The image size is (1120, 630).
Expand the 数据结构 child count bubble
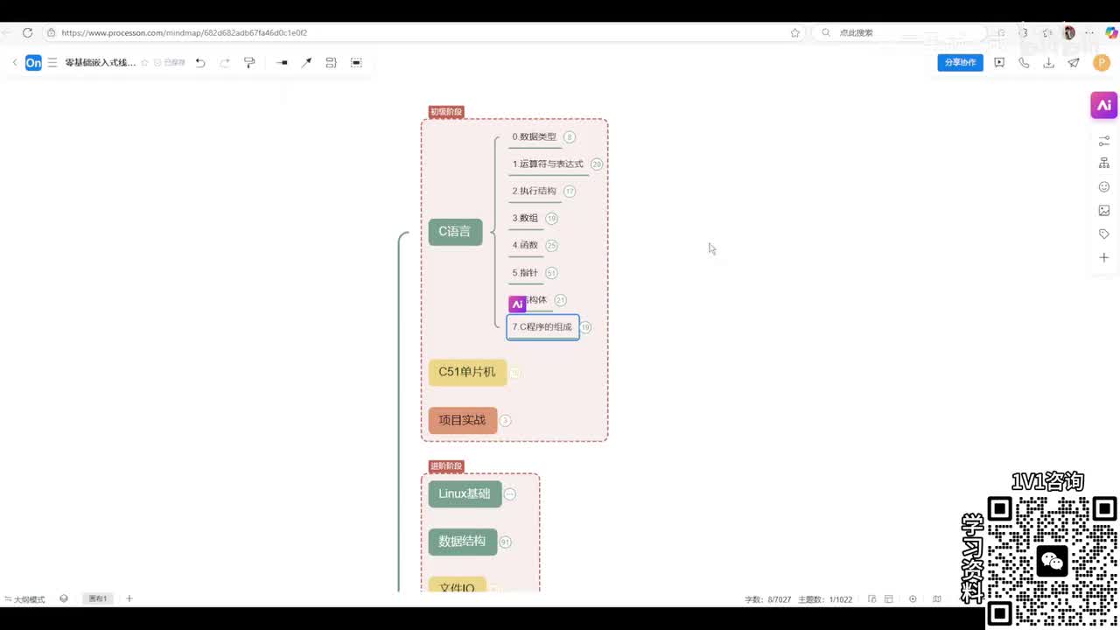(505, 542)
